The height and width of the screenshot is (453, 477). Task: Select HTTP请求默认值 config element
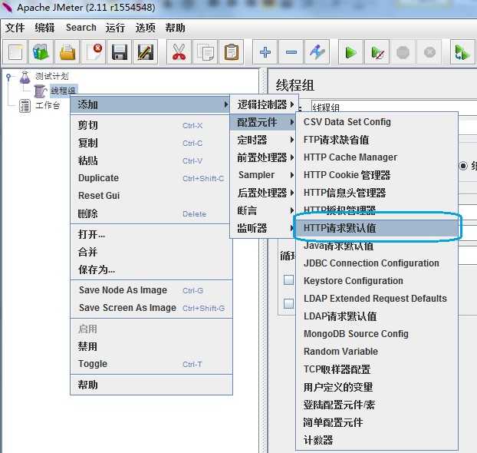pos(377,228)
